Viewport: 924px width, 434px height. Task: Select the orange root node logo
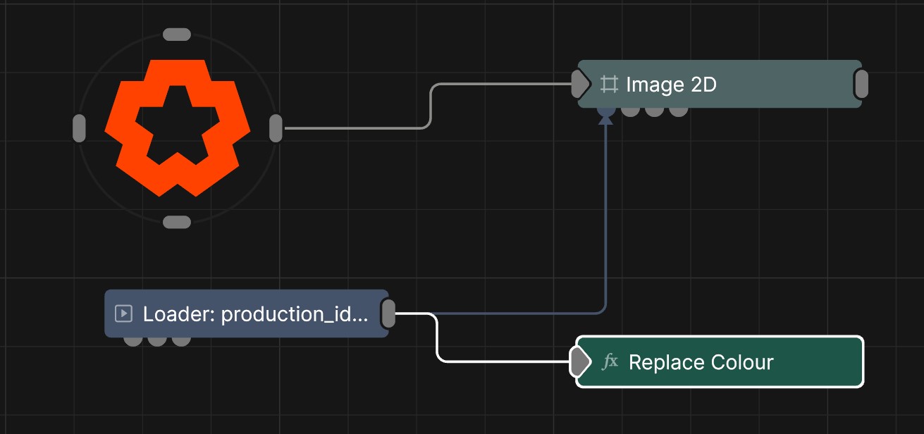click(177, 128)
